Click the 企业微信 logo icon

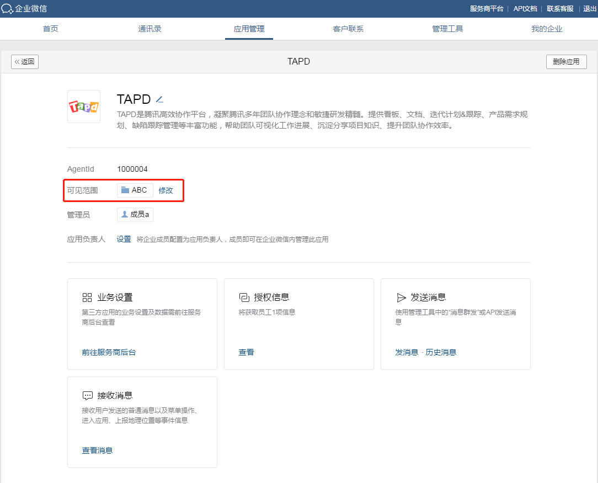[7, 9]
